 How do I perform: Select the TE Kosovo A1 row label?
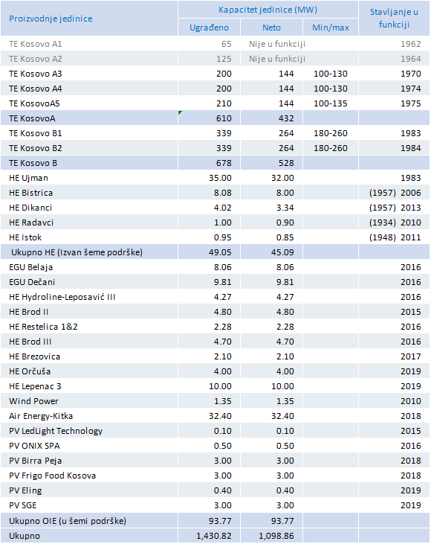click(36, 44)
